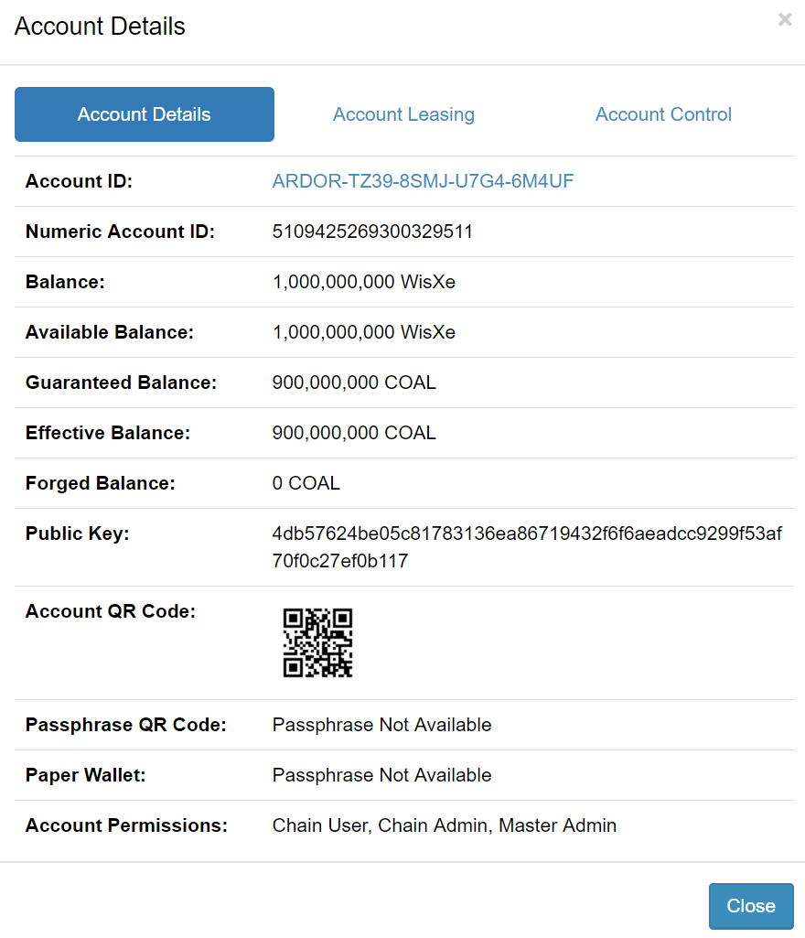Click the Guaranteed Balance COAL amount

point(354,383)
